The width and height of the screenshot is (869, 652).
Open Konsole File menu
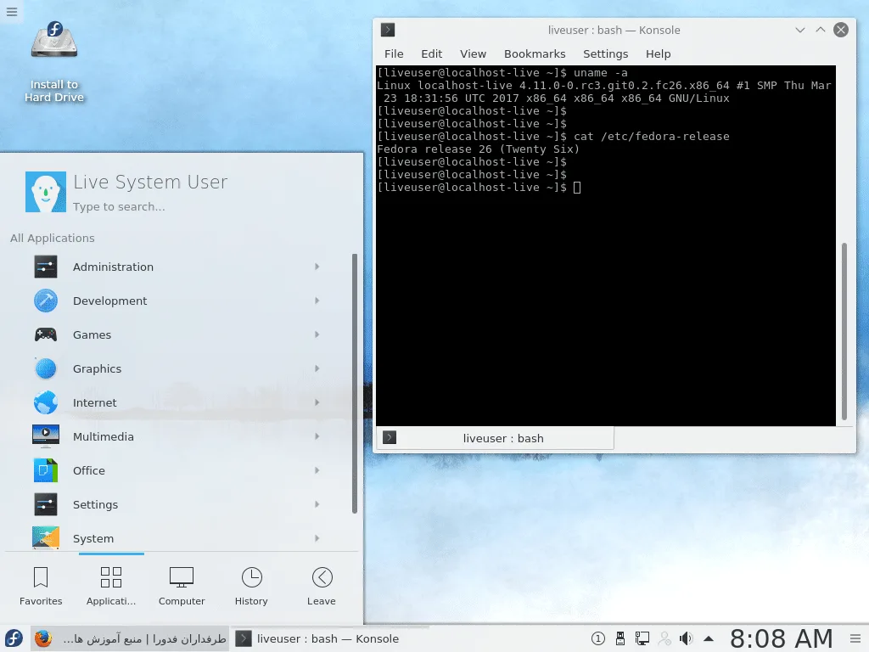(x=394, y=53)
